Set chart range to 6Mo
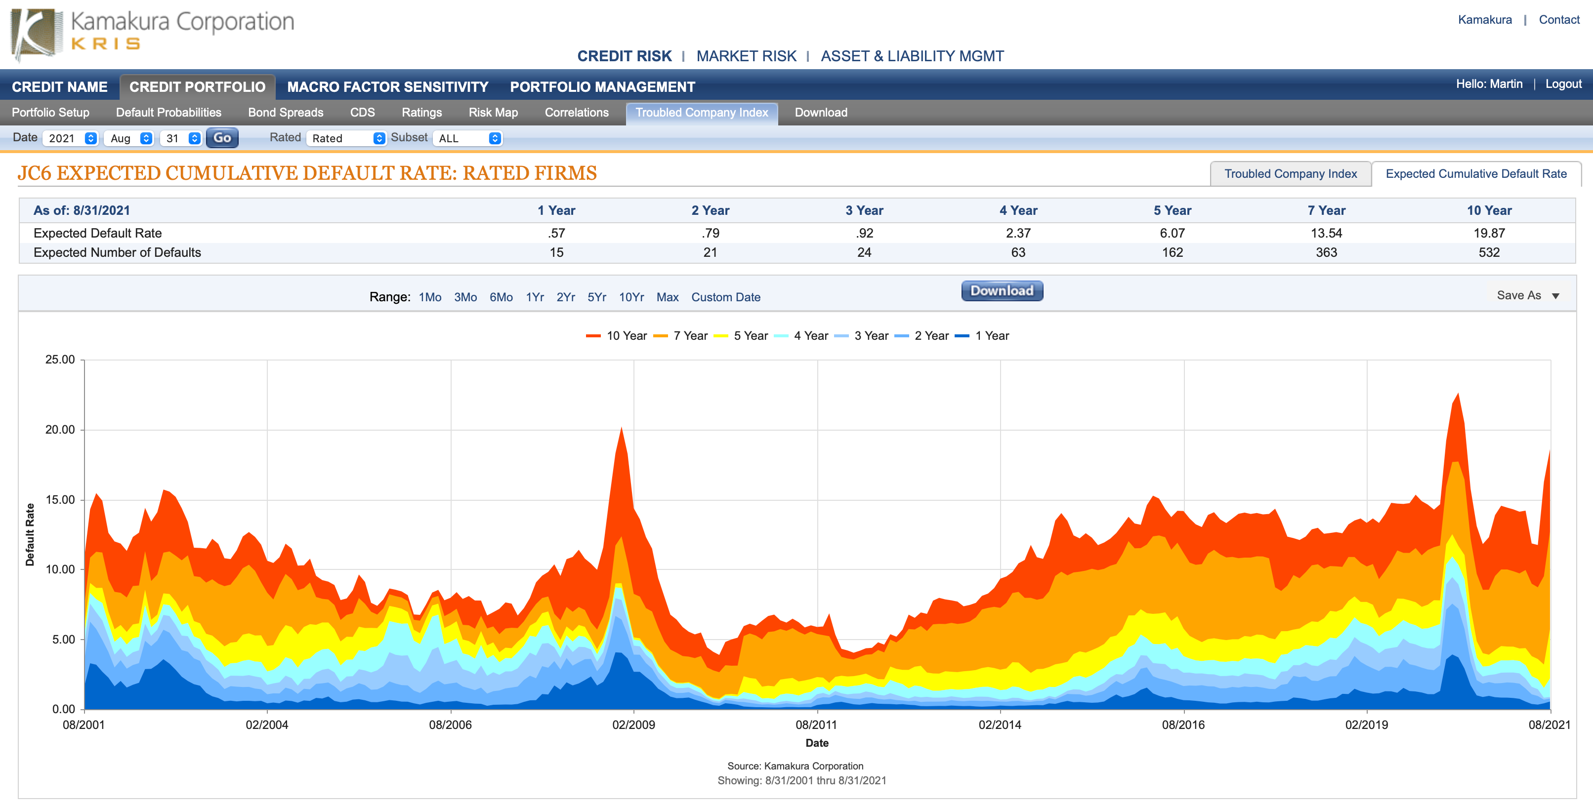This screenshot has width=1593, height=806. 501,297
